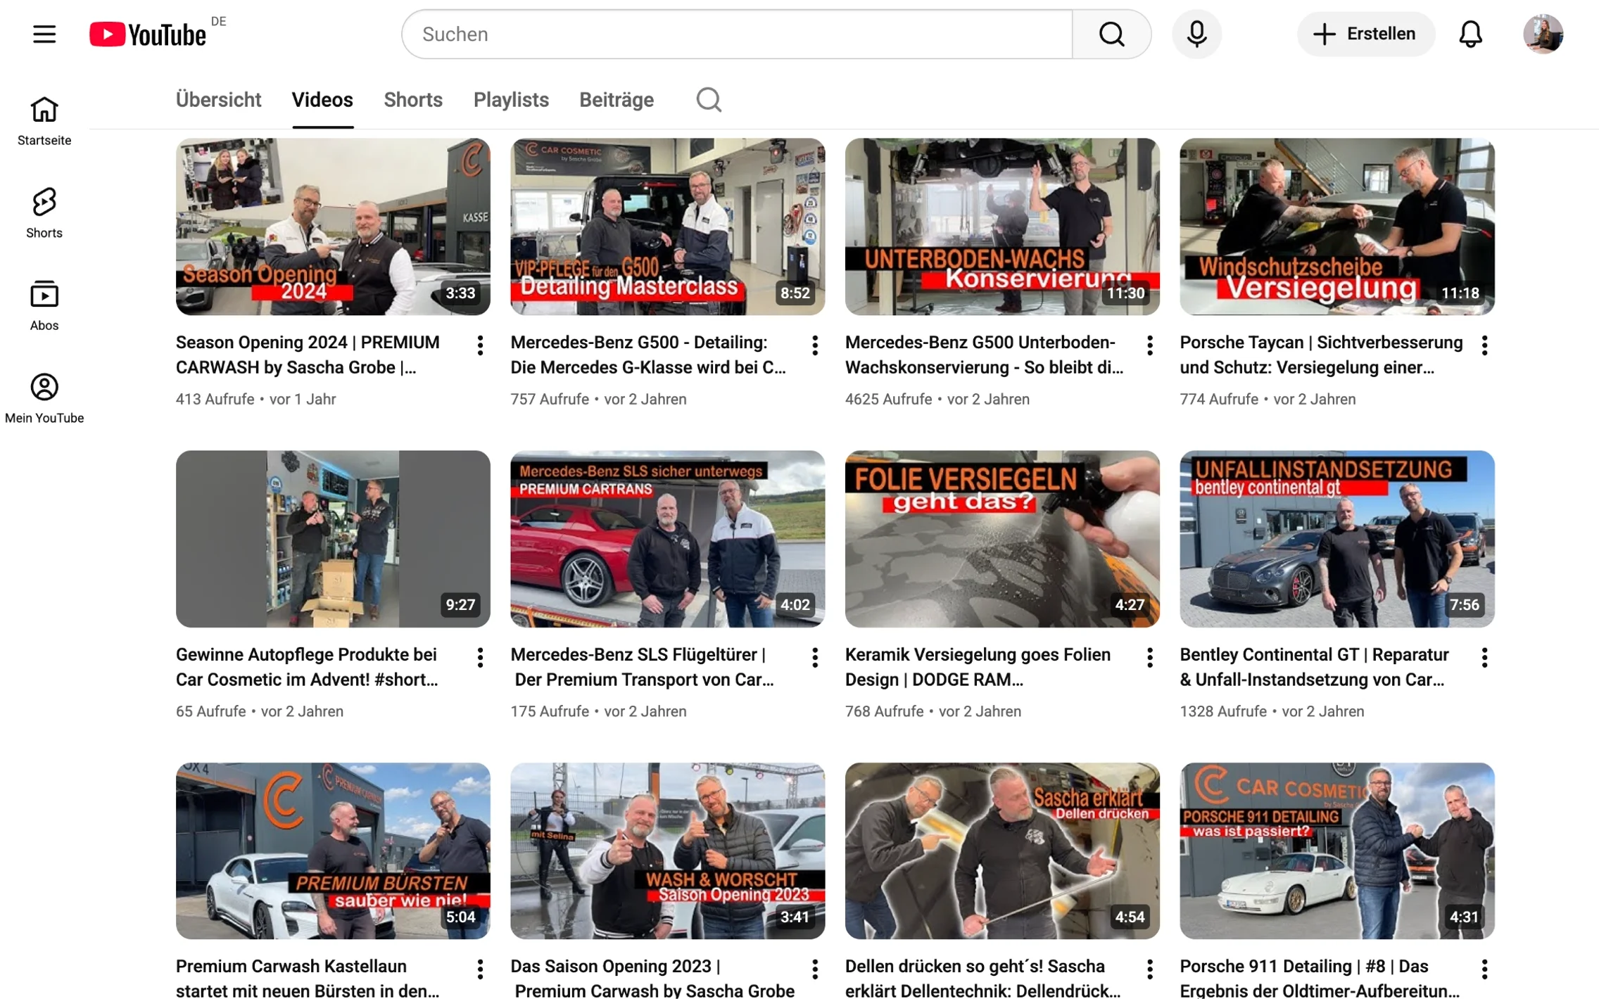Switch to the Playlists tab

[x=511, y=100]
